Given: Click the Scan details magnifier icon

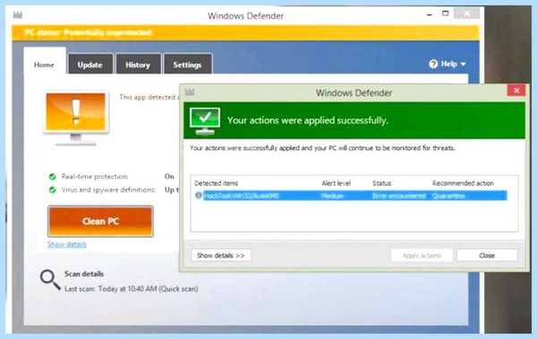Looking at the screenshot, I should coord(50,280).
